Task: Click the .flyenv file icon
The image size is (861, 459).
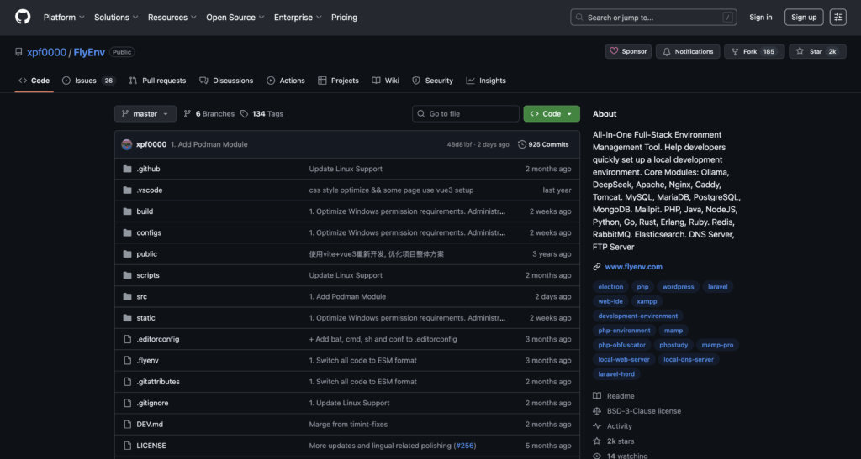Action: tap(128, 361)
